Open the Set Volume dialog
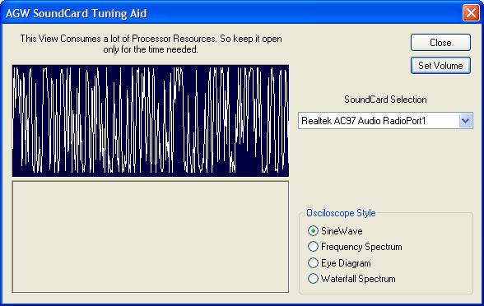Viewport: 484px width, 306px height. (440, 66)
